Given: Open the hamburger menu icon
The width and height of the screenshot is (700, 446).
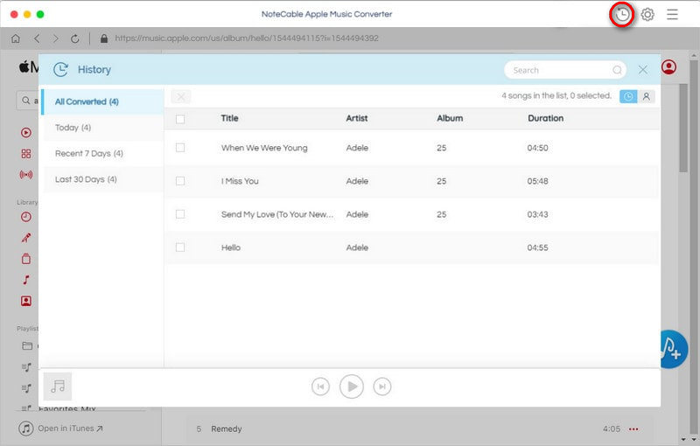Looking at the screenshot, I should click(x=672, y=15).
